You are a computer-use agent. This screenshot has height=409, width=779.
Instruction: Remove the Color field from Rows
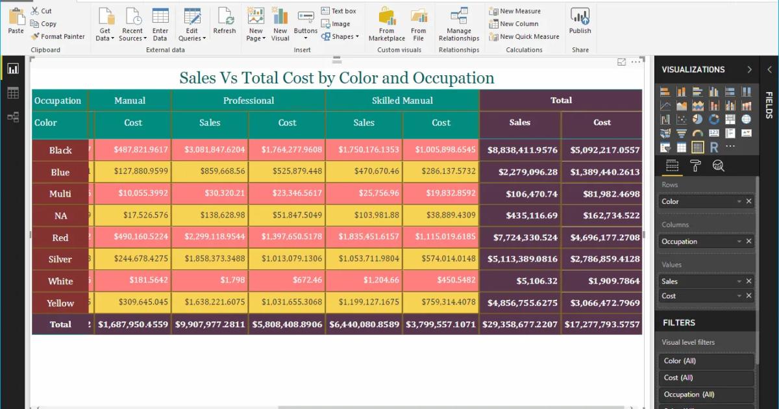click(x=749, y=201)
